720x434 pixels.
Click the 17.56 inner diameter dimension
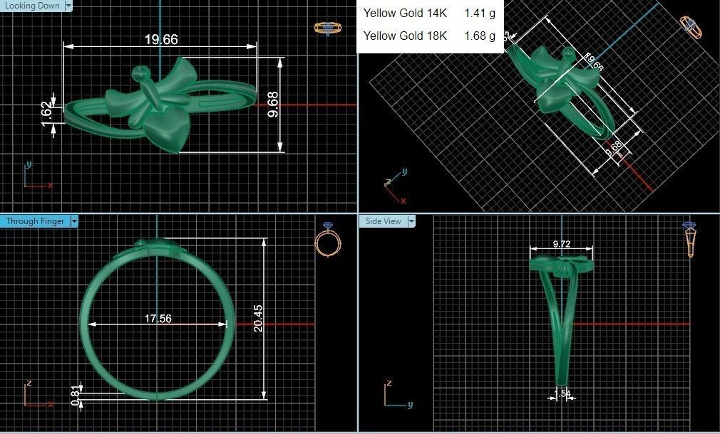158,319
